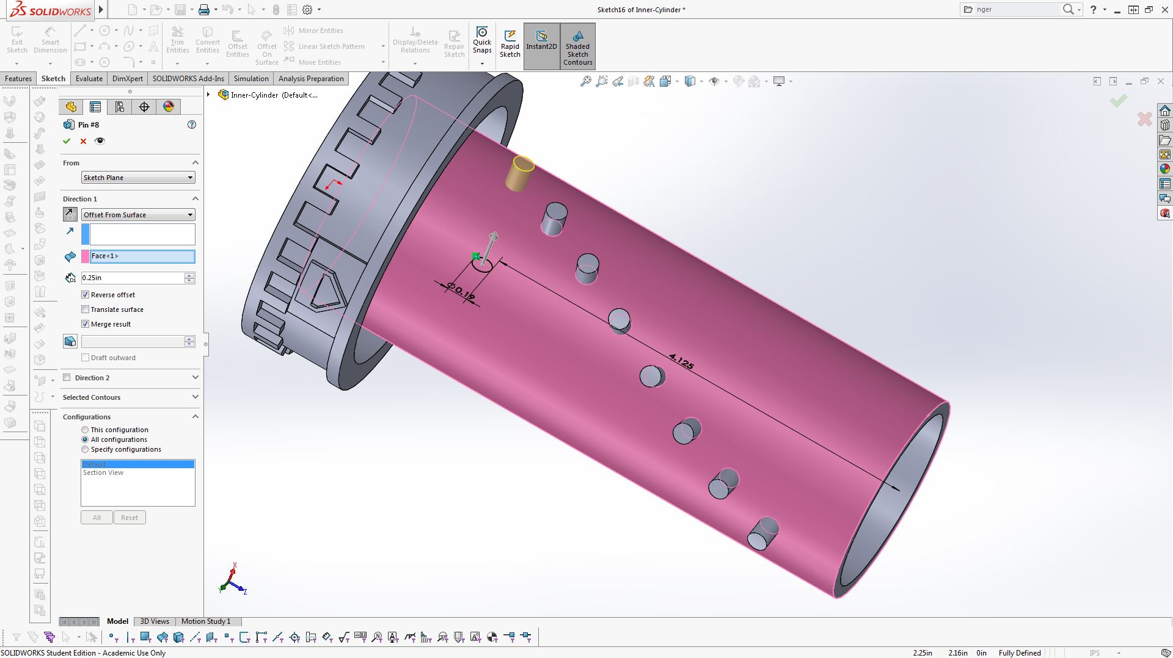The width and height of the screenshot is (1173, 658).
Task: Select the Move Entities tool
Action: click(x=313, y=62)
